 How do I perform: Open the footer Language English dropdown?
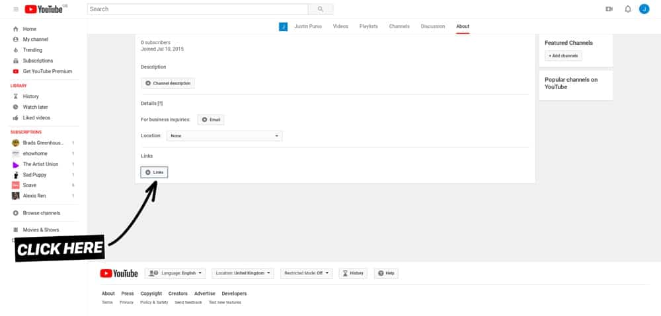click(x=175, y=273)
